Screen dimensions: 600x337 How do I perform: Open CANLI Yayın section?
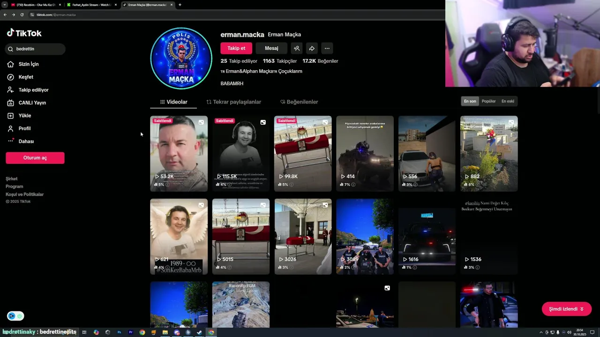[x=32, y=103]
